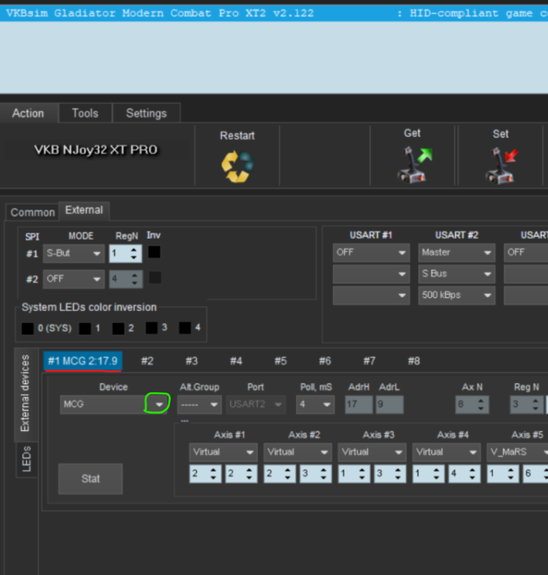
Task: Open the LEDs vertical tab
Action: (26, 459)
